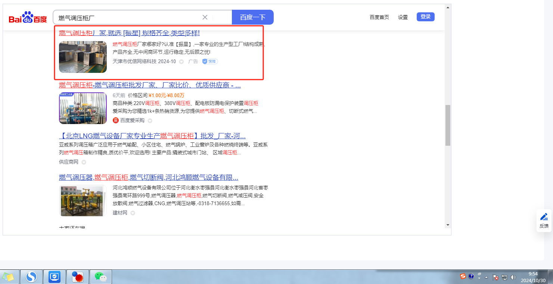Click the 登录 login button
Image resolution: width=553 pixels, height=284 pixels.
[x=425, y=17]
